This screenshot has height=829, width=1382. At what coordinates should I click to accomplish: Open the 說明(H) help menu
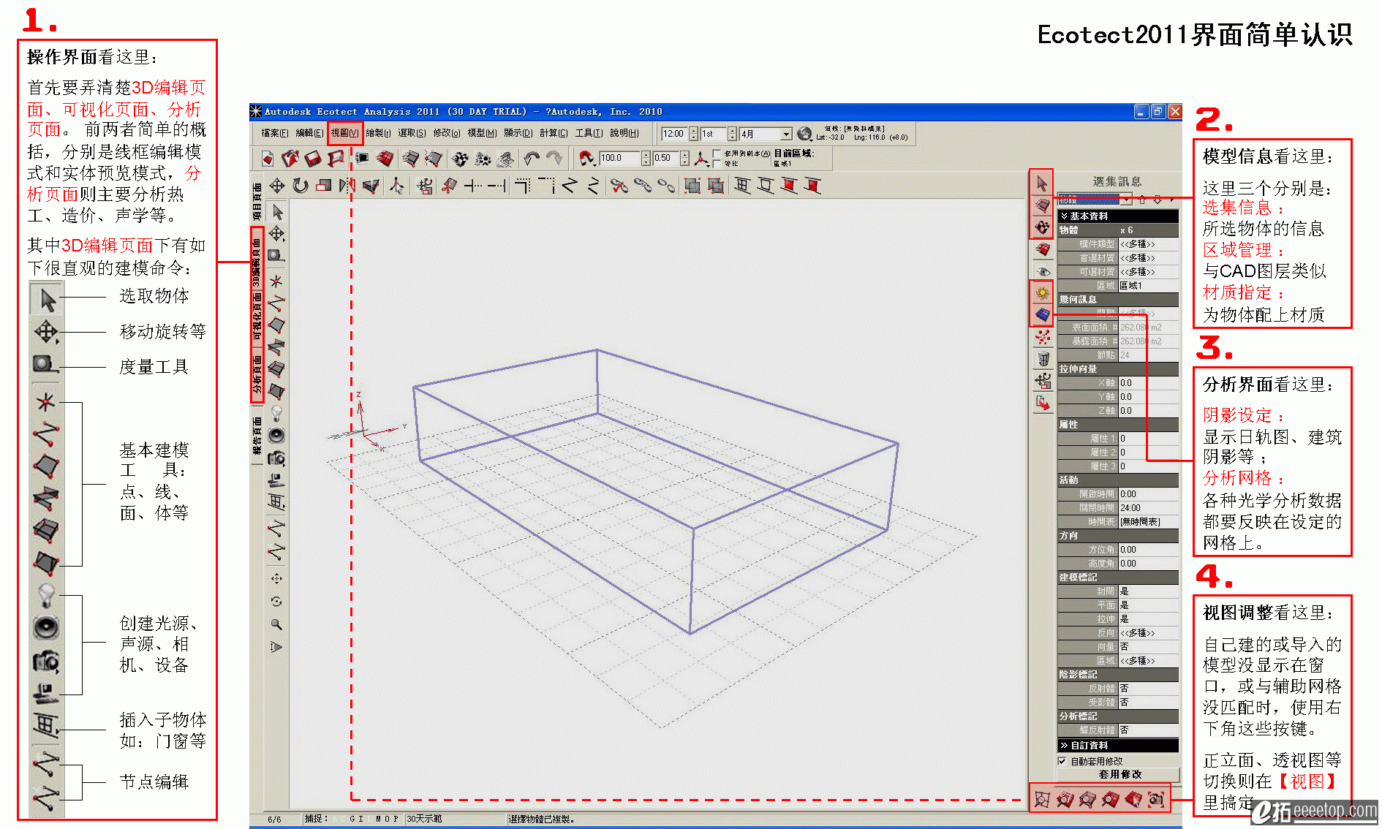click(x=624, y=133)
